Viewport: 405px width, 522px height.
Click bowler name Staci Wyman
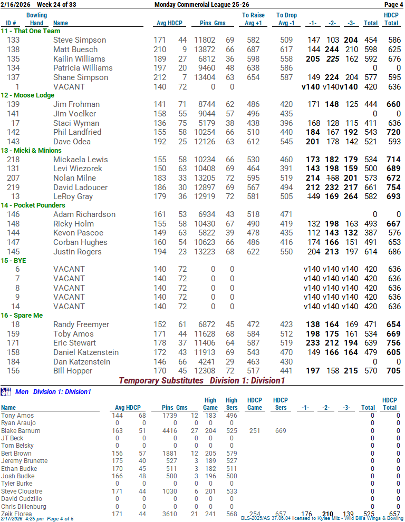[76, 123]
